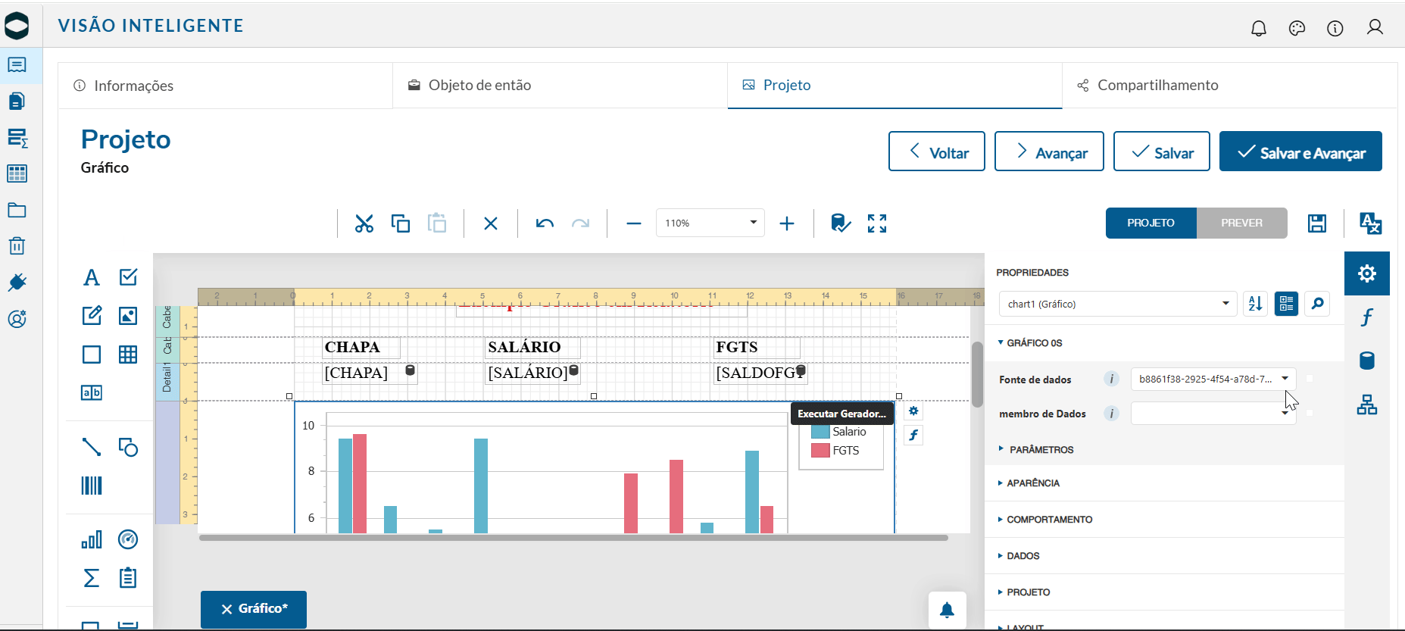Select the Picture Box tool
Viewport: 1405px width, 631px height.
coord(128,316)
